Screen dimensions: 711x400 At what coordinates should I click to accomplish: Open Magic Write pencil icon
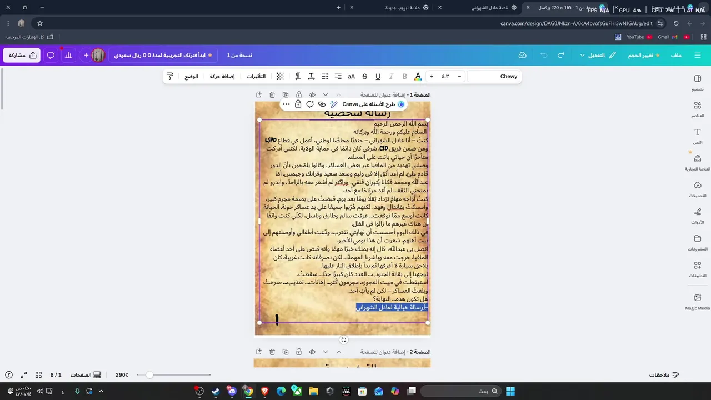click(x=334, y=104)
